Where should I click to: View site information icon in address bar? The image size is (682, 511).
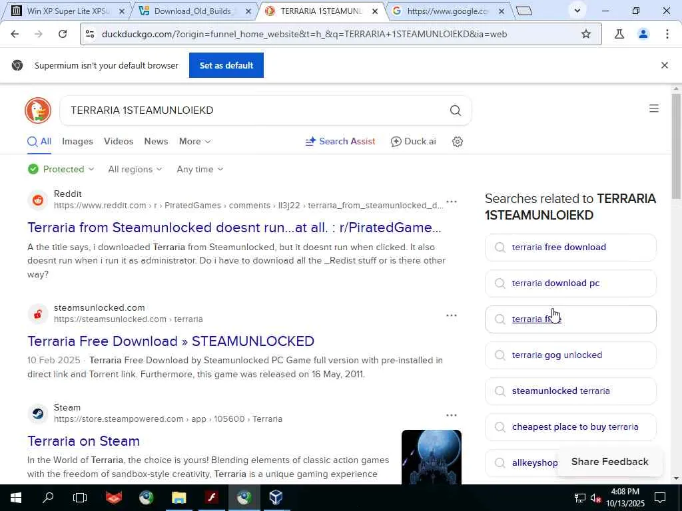(x=90, y=34)
